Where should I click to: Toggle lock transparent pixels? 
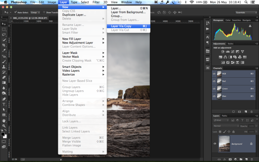(220, 132)
